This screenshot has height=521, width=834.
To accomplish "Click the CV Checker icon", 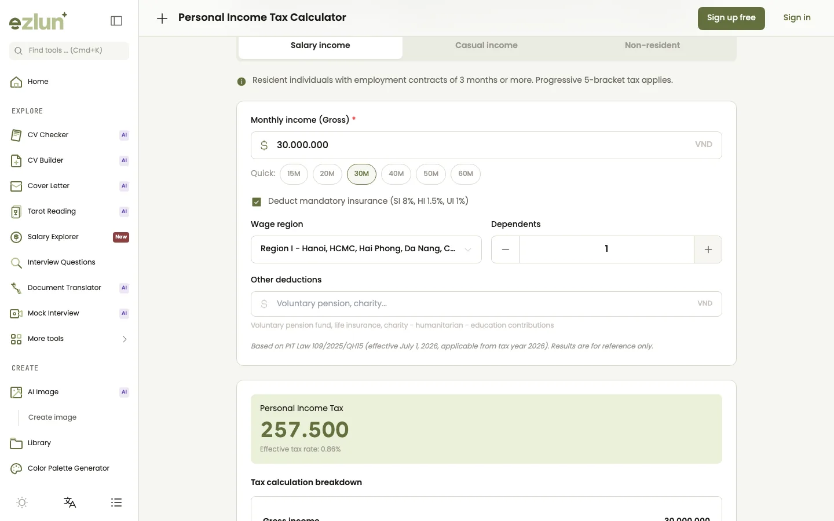I will click(16, 135).
